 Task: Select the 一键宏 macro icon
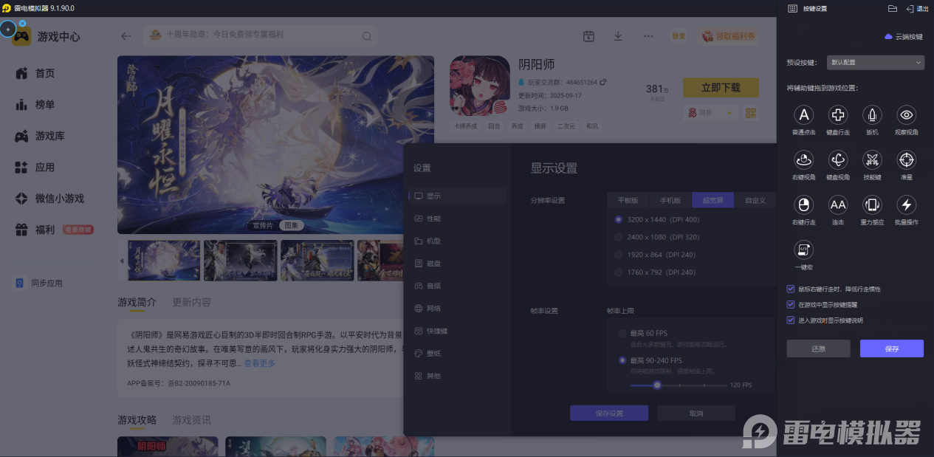pos(803,250)
